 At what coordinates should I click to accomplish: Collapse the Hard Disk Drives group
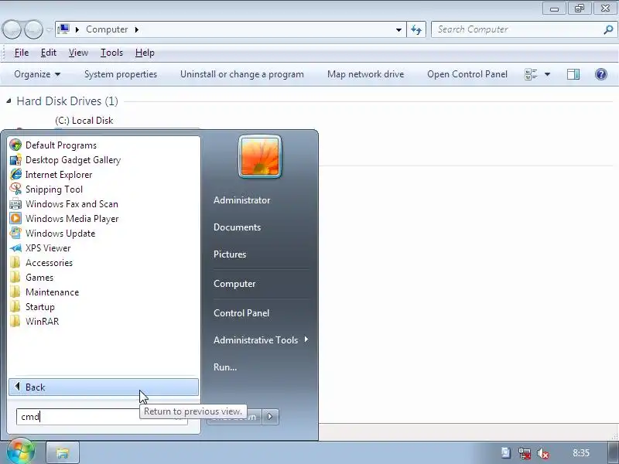[9, 101]
